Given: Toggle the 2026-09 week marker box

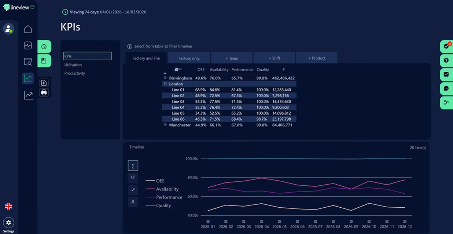Looking at the screenshot, I should [351, 222].
